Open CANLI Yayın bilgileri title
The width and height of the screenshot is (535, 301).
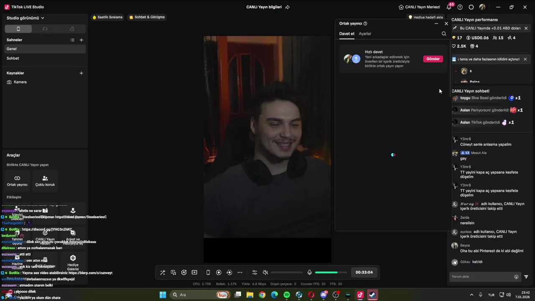click(x=264, y=7)
